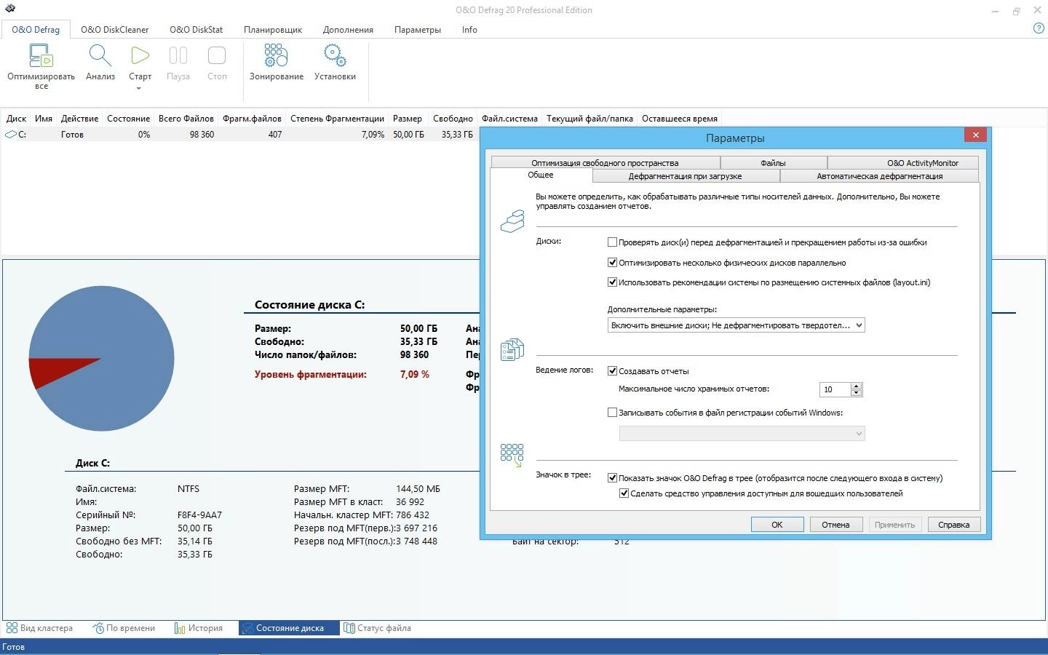This screenshot has height=655, width=1048.
Task: Open the Параметры ribbon tab
Action: point(417,30)
